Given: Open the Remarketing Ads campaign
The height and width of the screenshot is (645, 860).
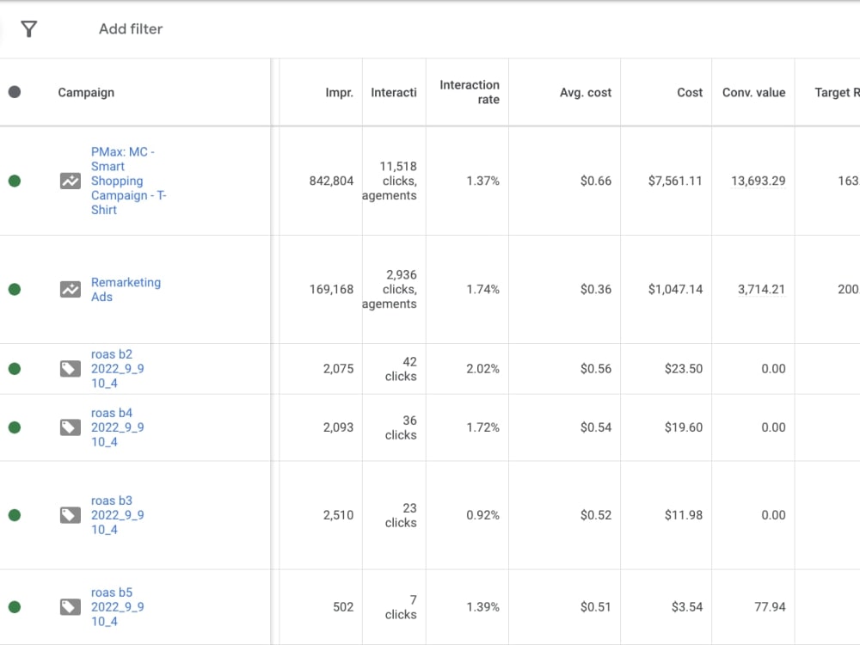Looking at the screenshot, I should pos(126,290).
